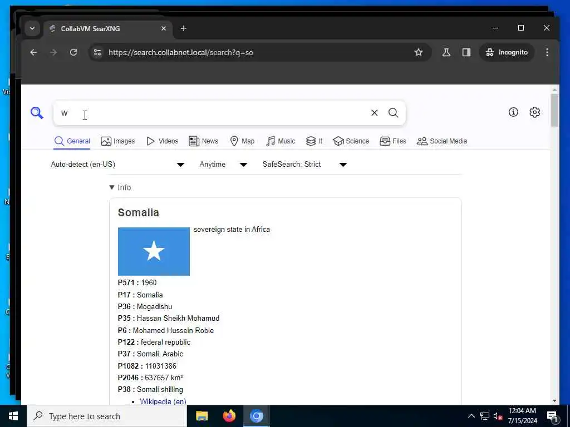The width and height of the screenshot is (570, 427).
Task: Select the CollabVM SearXNG tab
Action: coord(108,29)
